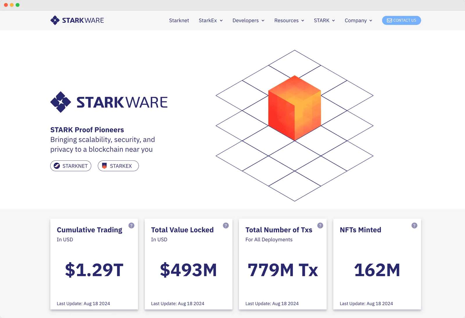Open the STARKEX page via its badge
The image size is (465, 318).
(118, 166)
